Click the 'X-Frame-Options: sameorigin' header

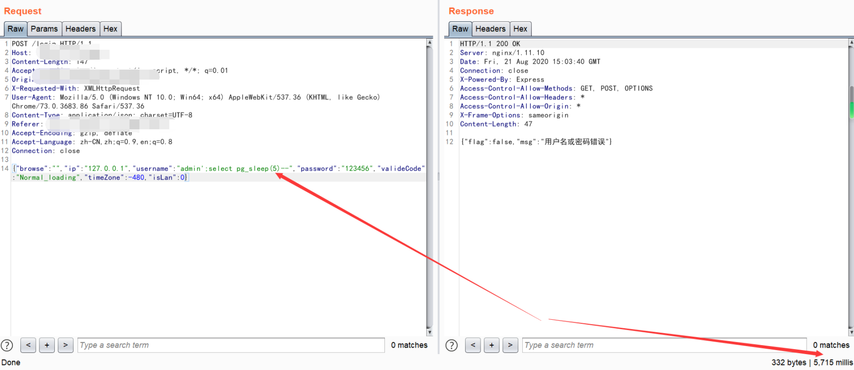(x=514, y=115)
